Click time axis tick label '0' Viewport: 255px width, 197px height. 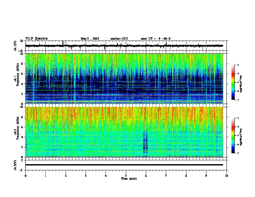click(x=25, y=176)
